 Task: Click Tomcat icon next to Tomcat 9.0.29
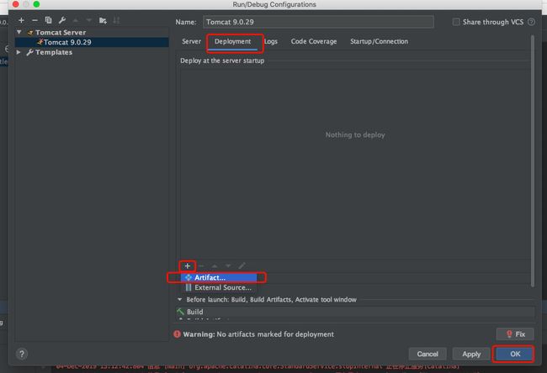tap(40, 42)
